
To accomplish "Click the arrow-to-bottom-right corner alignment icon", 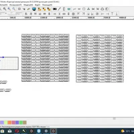I will pyautogui.click(x=88, y=14).
